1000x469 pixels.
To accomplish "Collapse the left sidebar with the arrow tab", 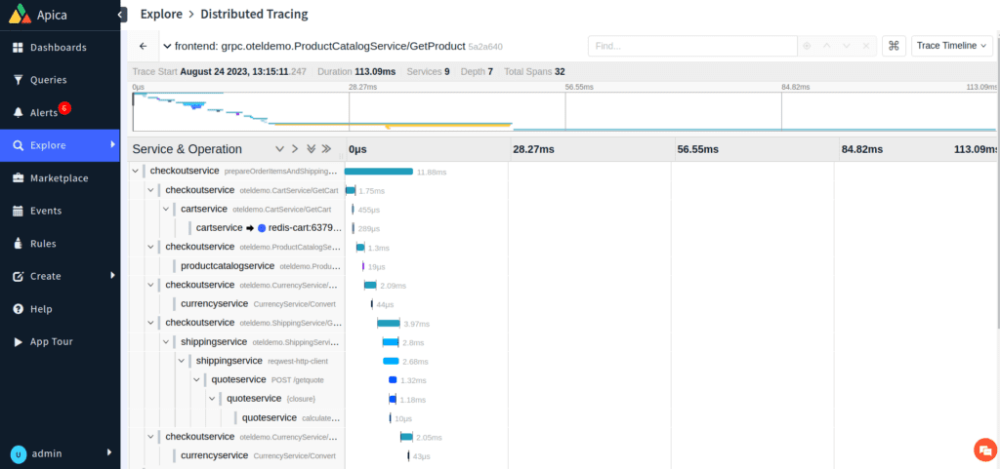I will pos(121,15).
